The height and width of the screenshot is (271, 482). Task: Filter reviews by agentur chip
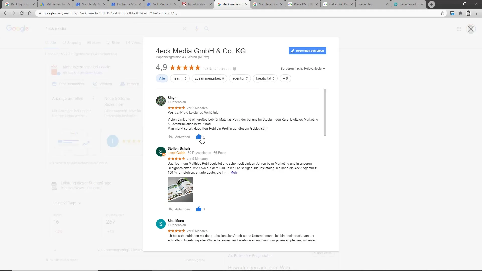(240, 78)
